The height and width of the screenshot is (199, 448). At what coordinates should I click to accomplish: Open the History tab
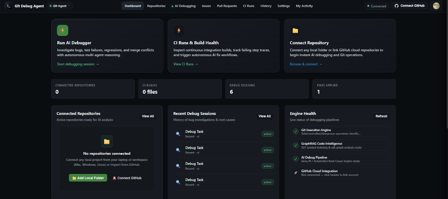click(266, 6)
